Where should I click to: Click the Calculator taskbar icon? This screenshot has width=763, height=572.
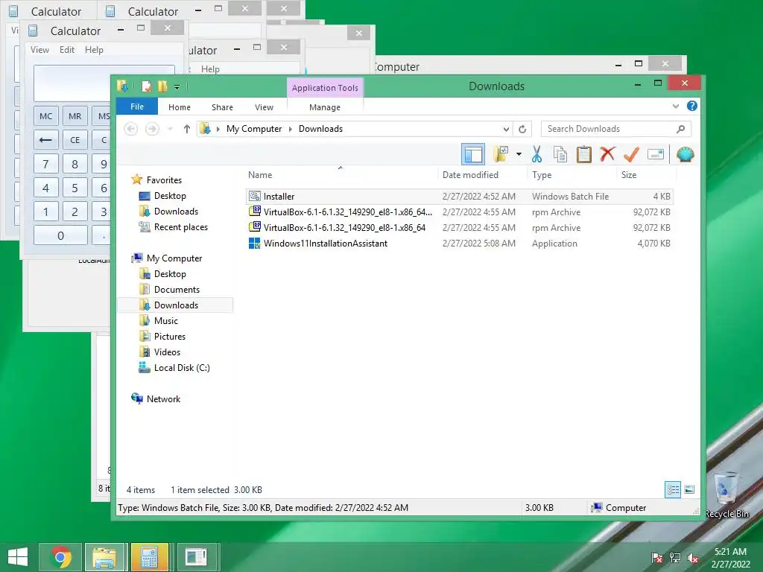(x=149, y=557)
